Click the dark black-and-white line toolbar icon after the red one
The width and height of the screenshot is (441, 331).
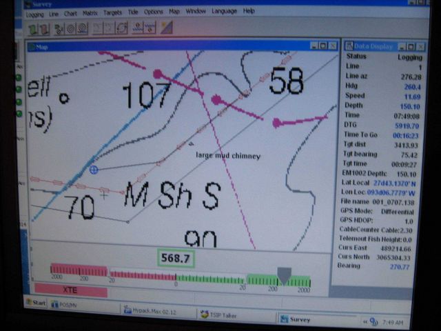59,29
